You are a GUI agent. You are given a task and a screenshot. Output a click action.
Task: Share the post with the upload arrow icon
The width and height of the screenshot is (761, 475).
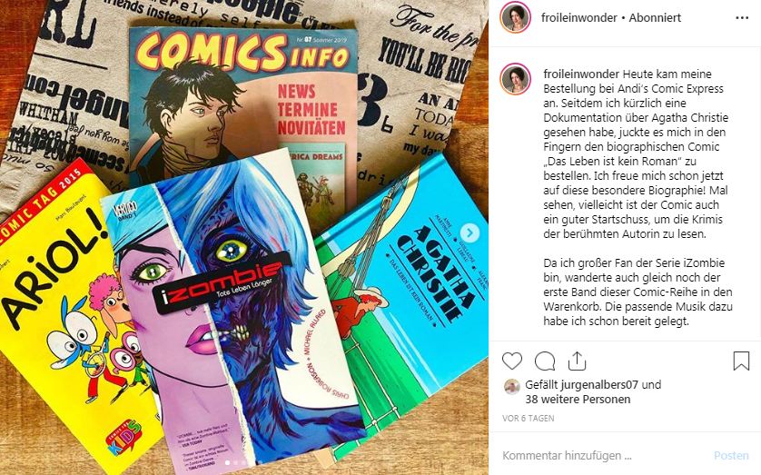(577, 361)
